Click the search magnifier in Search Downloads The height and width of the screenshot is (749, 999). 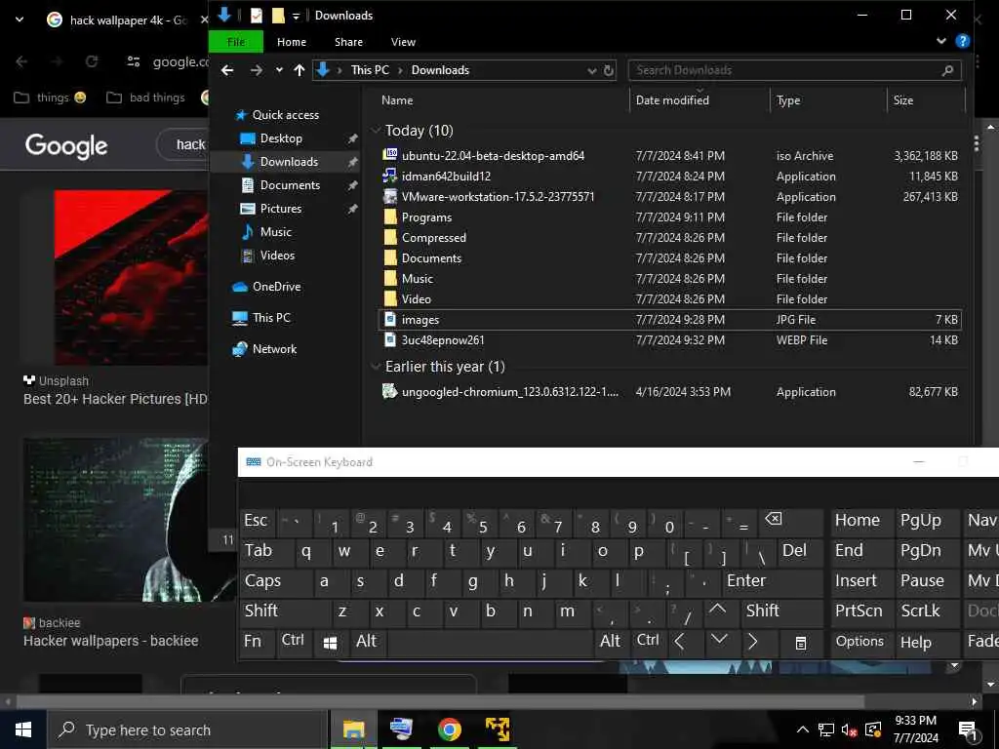click(x=947, y=70)
